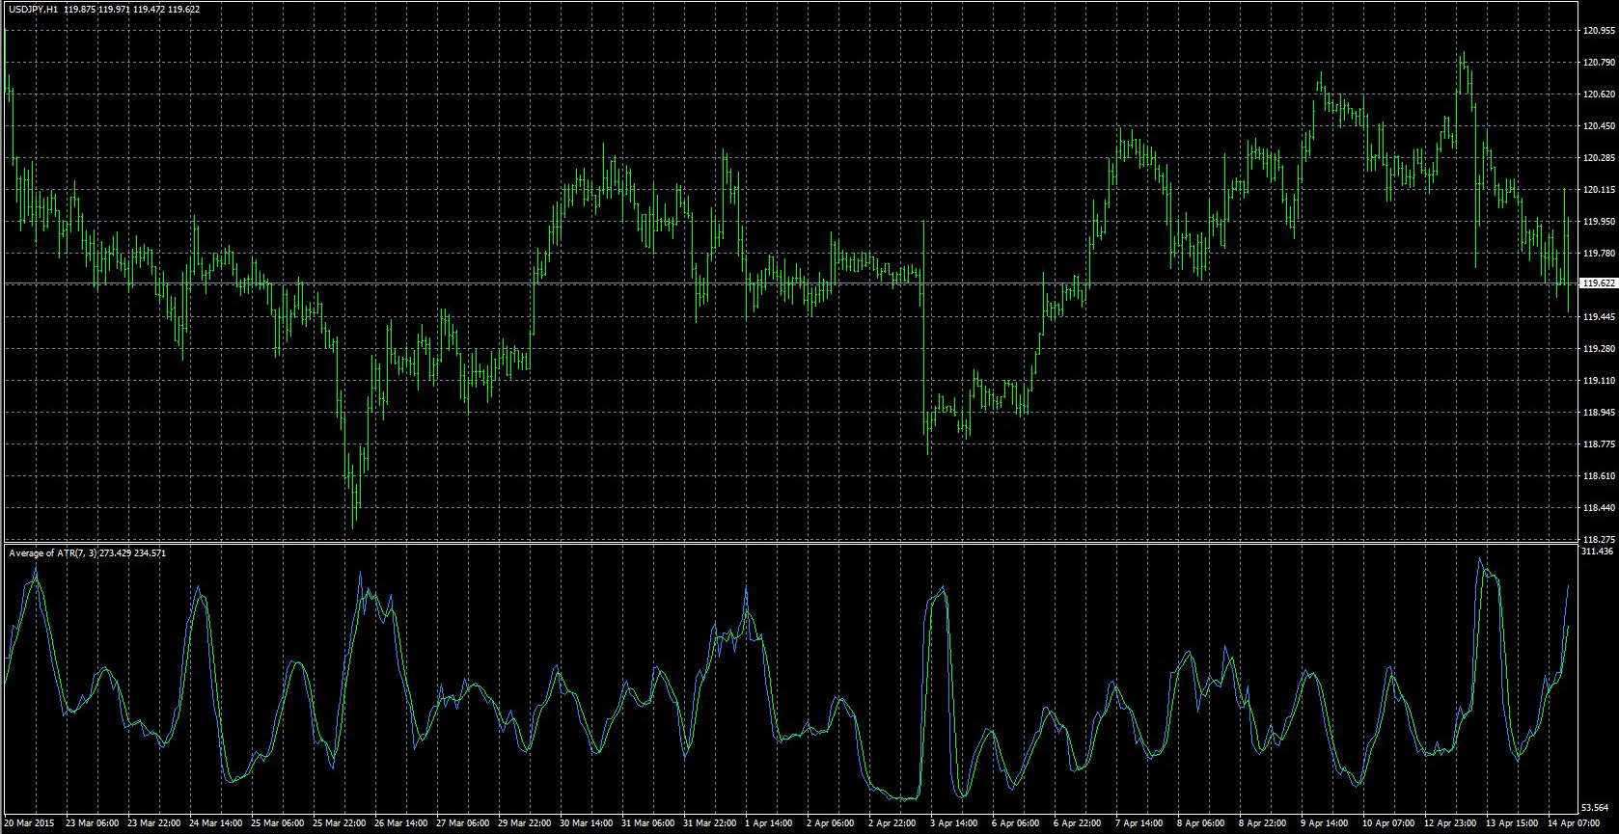Pick the 120.285 price on the scale
1619x834 pixels.
point(1599,158)
